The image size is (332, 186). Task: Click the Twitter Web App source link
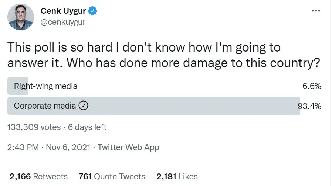click(128, 147)
